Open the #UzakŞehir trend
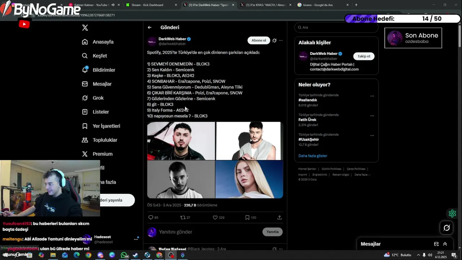This screenshot has height=260, width=462. click(x=309, y=139)
